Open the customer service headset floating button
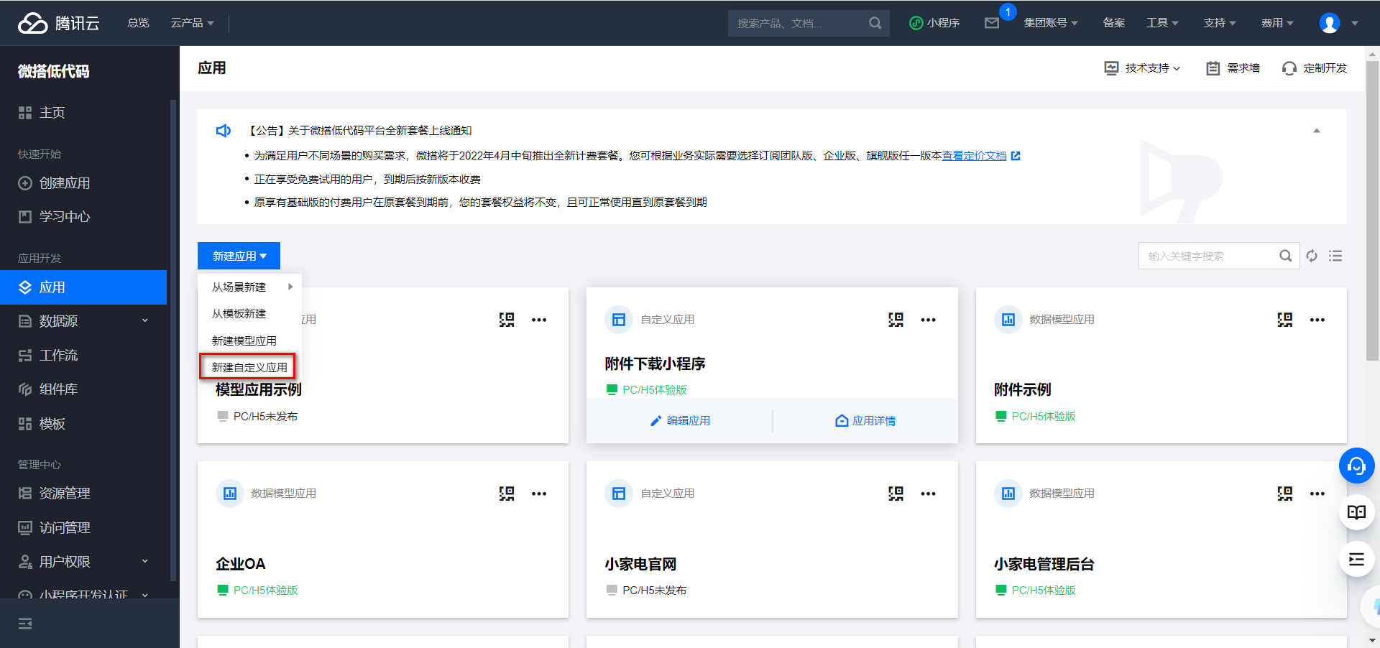Screen dimensions: 1380x648 [x=1356, y=466]
